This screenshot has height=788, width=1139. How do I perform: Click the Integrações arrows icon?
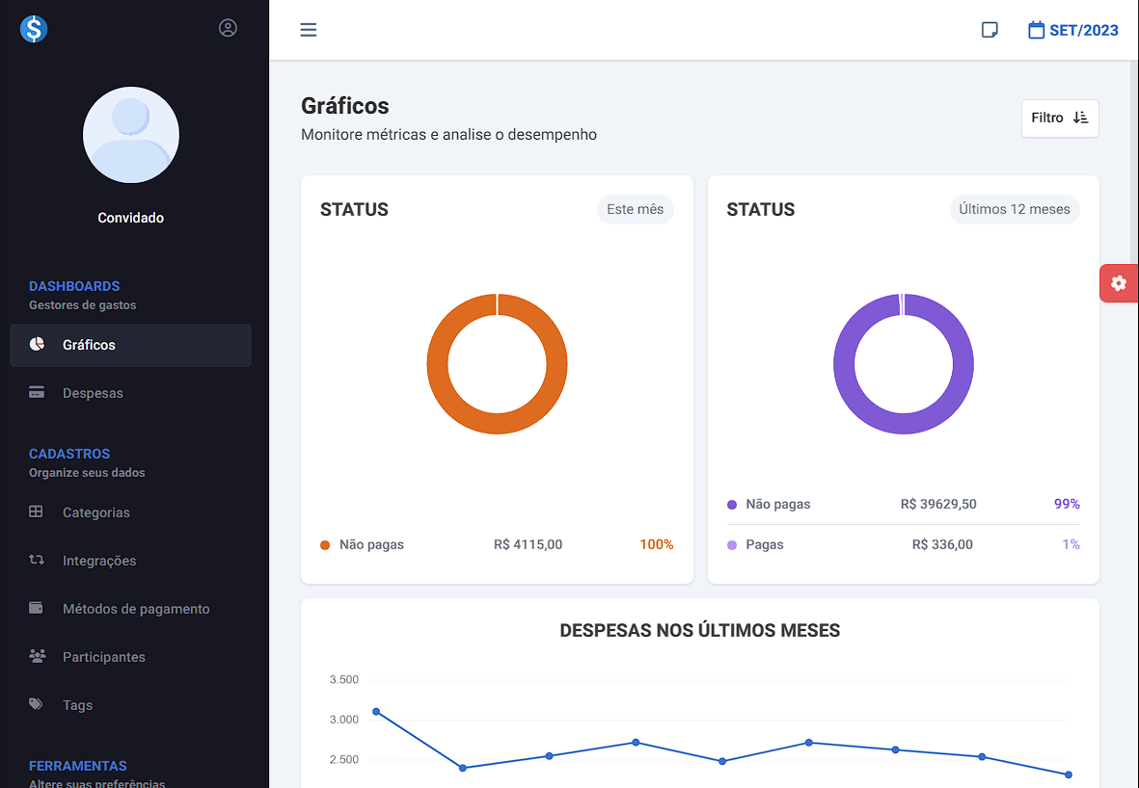coord(37,560)
